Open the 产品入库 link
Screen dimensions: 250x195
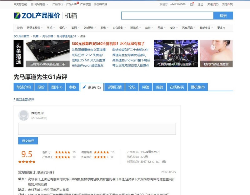click(72, 4)
